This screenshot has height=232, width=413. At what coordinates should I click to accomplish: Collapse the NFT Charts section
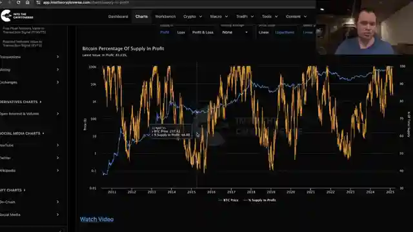point(13,190)
